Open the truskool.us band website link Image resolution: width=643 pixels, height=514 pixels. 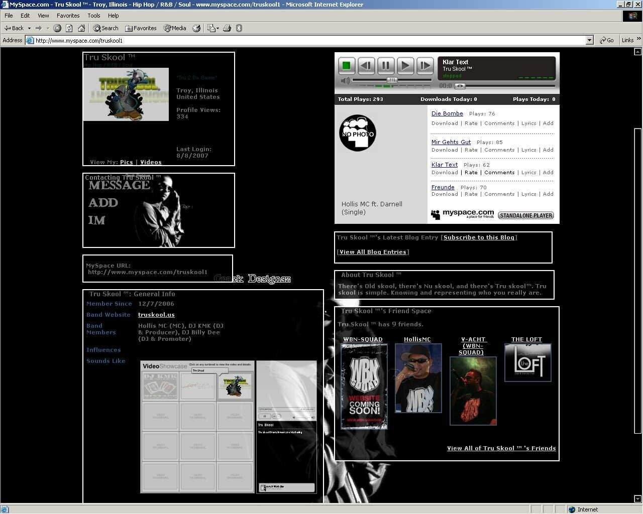pyautogui.click(x=156, y=315)
